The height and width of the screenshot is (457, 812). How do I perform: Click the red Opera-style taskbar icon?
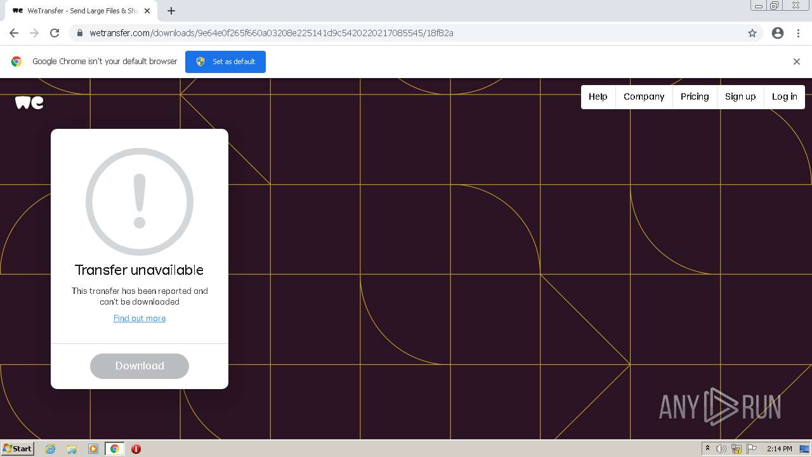(x=136, y=449)
